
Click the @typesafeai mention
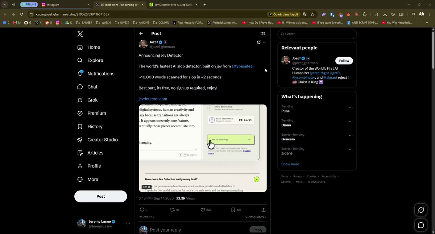click(x=243, y=66)
